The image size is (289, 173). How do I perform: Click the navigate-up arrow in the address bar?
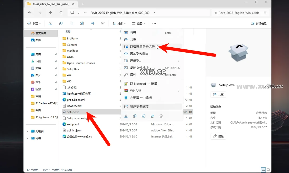50,12
